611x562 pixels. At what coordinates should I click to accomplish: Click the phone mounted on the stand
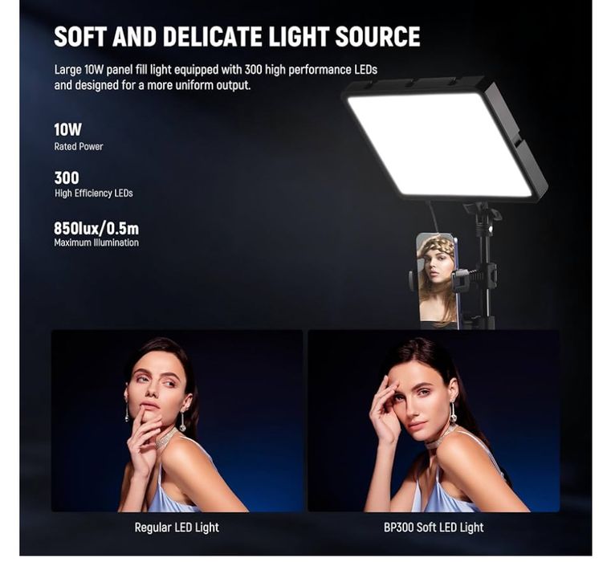[436, 281]
